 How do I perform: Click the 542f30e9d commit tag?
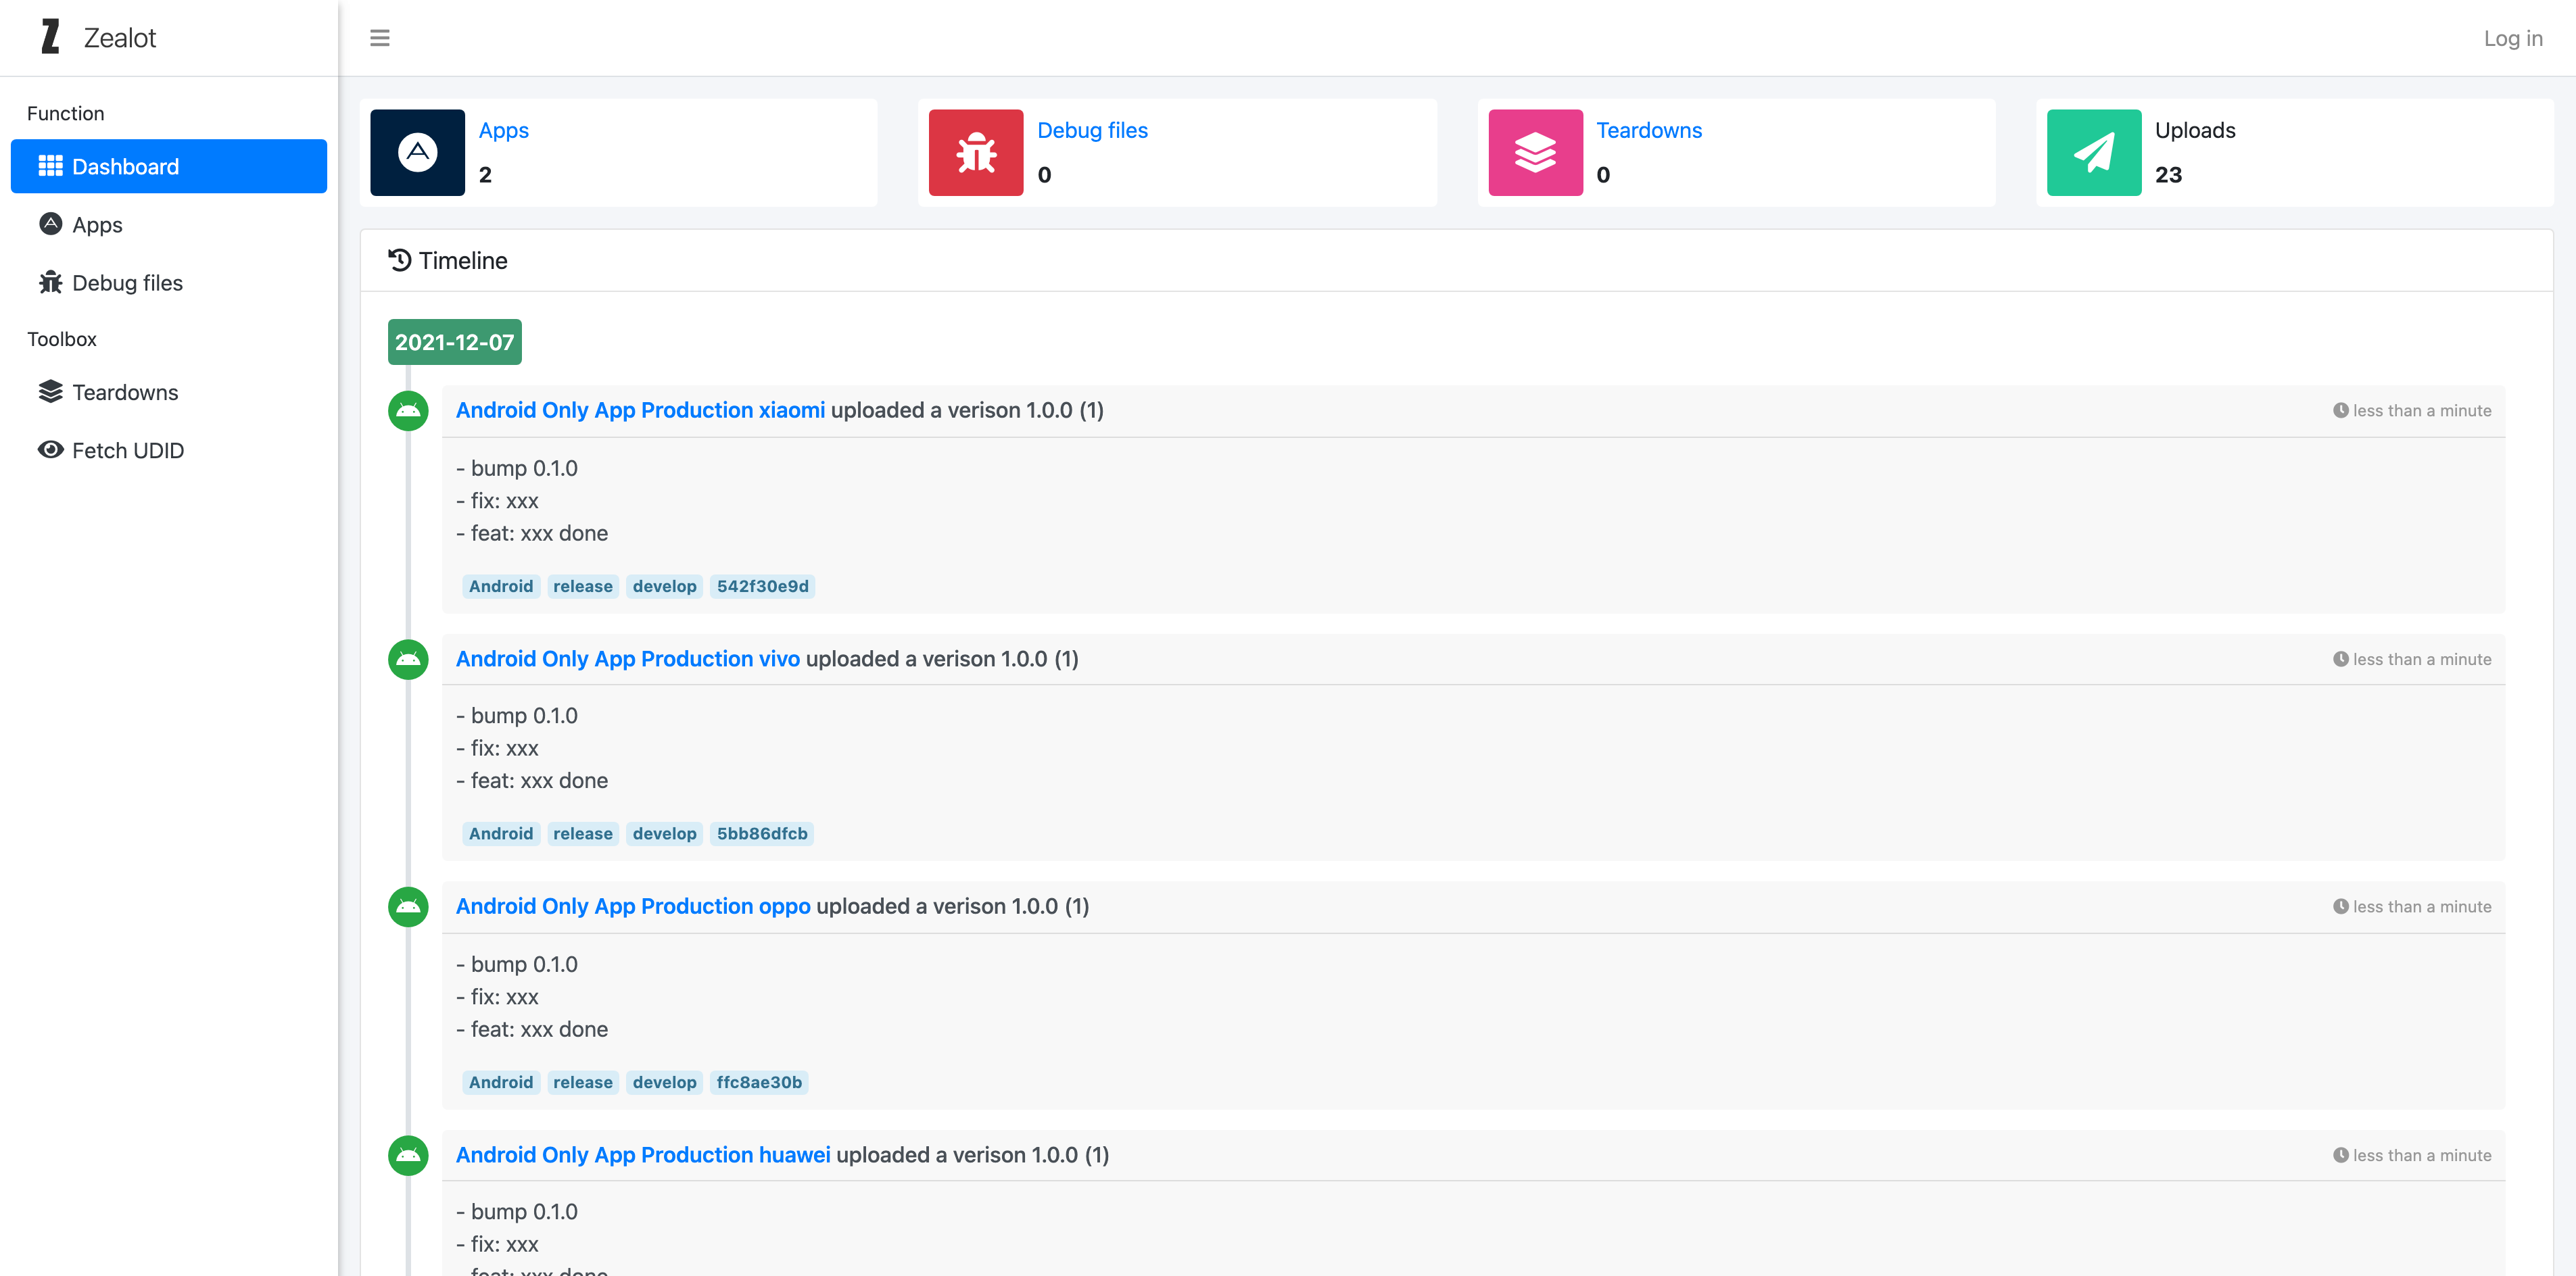coord(762,587)
